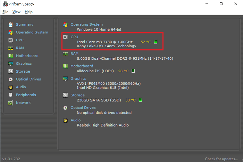
Task: Click the green CPU temperature indicator
Action: pos(156,42)
